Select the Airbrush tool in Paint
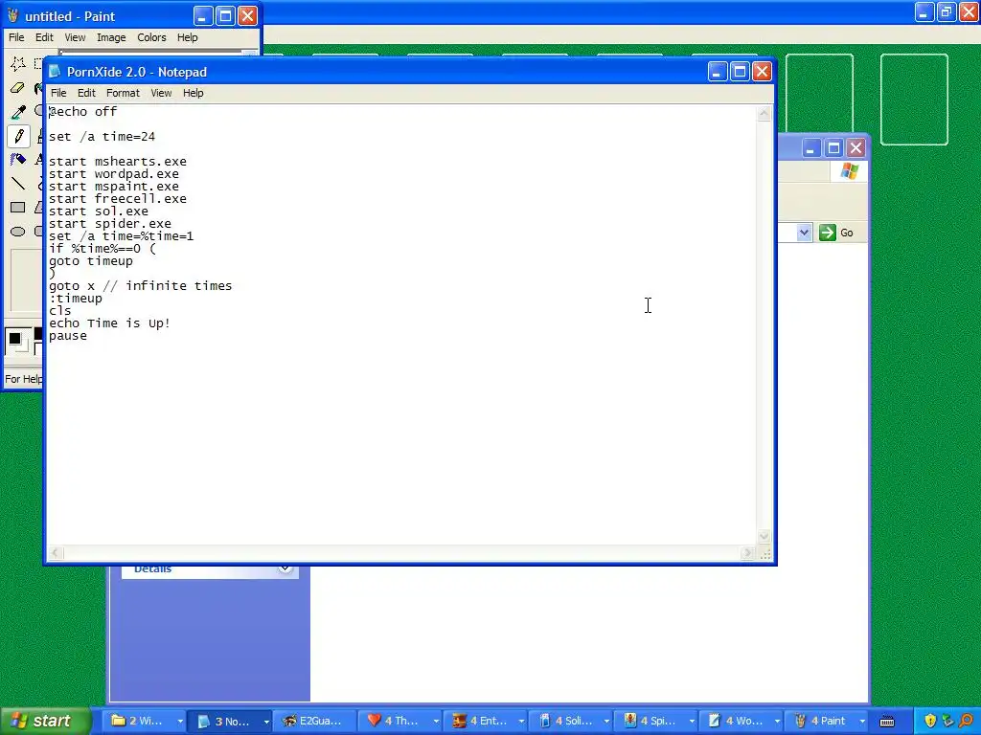The image size is (981, 735). 18,160
